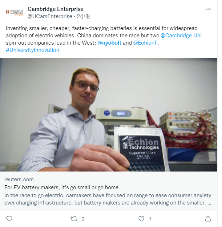Image resolution: width=222 pixels, height=227 pixels.
Task: View the retweet count of 2
Action: (x=83, y=219)
